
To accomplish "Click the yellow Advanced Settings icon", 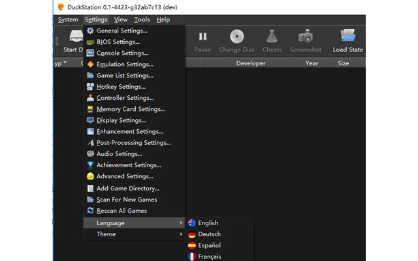I will coord(90,176).
